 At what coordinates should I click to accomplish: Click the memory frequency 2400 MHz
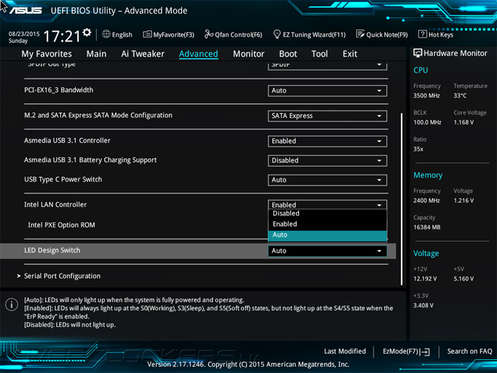coord(427,201)
